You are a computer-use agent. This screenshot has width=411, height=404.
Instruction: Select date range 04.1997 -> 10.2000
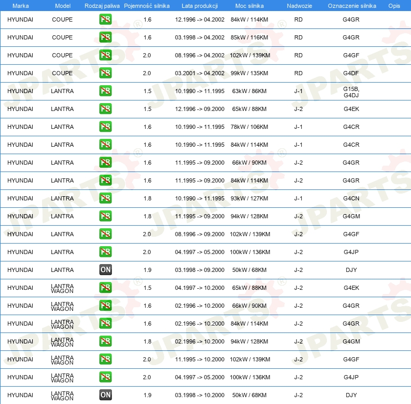[x=200, y=288]
